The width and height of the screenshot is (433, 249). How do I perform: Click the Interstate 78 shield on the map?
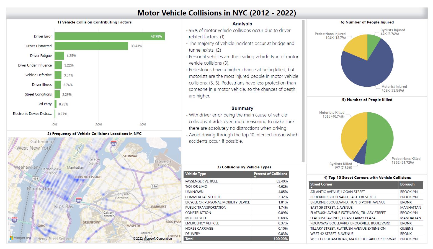(x=14, y=220)
